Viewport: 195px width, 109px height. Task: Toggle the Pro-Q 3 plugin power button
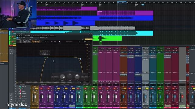click(x=17, y=38)
